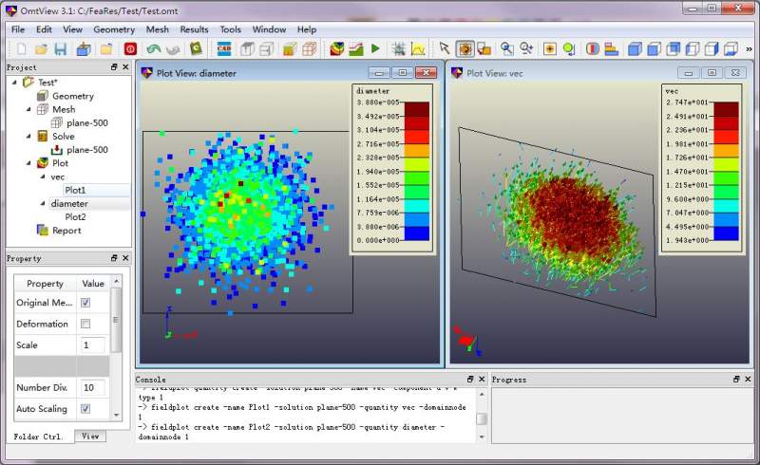Collapse the Mesh tree node
This screenshot has width=760, height=465.
(x=29, y=109)
